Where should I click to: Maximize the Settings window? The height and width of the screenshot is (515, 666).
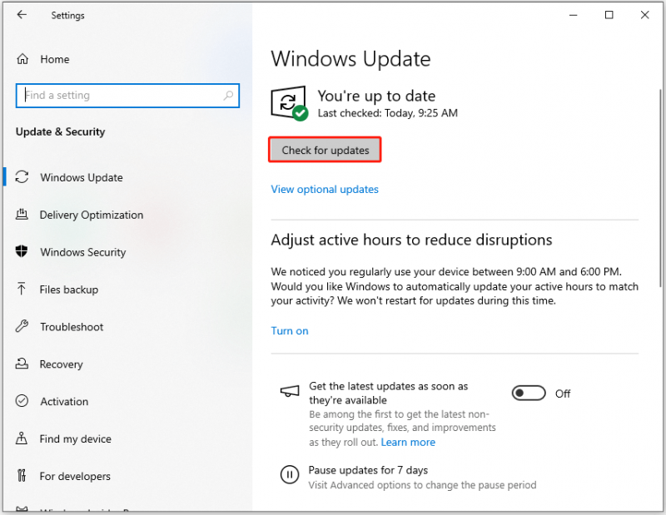pos(609,15)
